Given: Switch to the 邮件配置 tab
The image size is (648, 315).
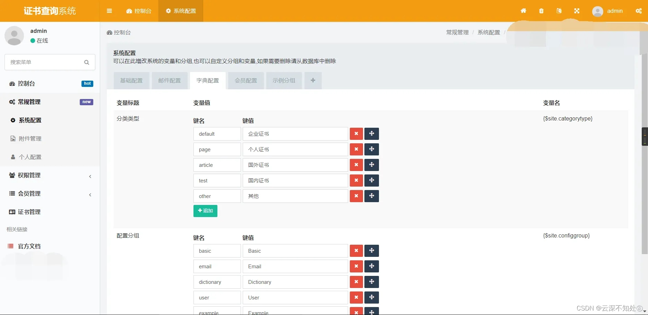Looking at the screenshot, I should pos(170,81).
